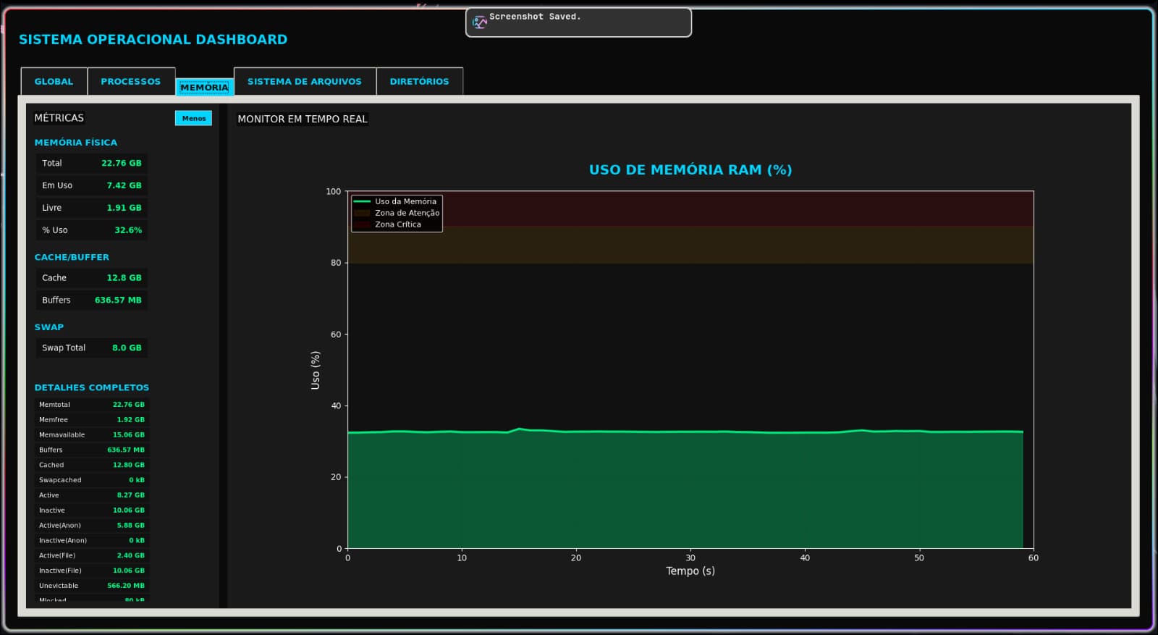This screenshot has width=1158, height=635.
Task: Click the % Uso 32.6% value
Action: point(128,230)
